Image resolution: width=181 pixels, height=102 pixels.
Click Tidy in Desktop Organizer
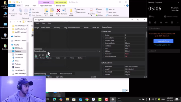tap(152, 16)
